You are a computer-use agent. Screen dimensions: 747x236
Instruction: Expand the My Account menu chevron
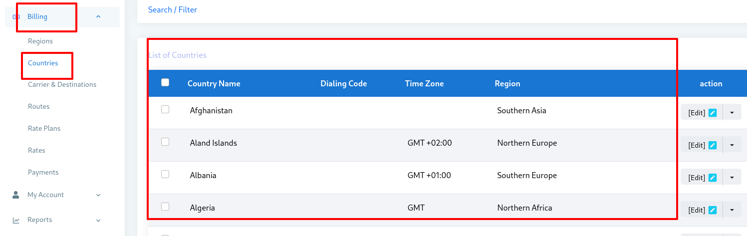98,195
